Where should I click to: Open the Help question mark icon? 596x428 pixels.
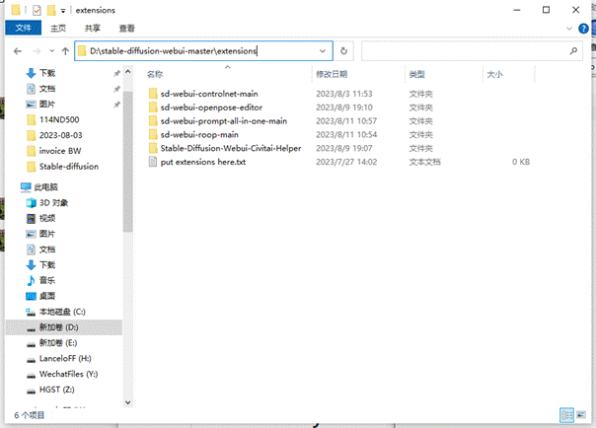(583, 29)
